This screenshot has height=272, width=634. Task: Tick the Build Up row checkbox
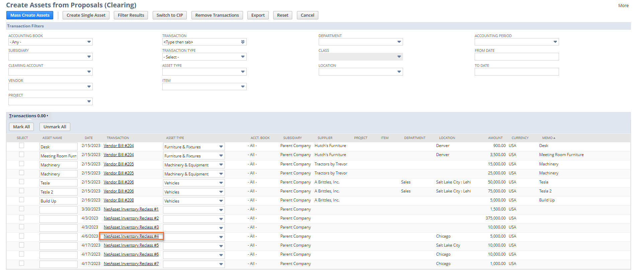(x=22, y=200)
